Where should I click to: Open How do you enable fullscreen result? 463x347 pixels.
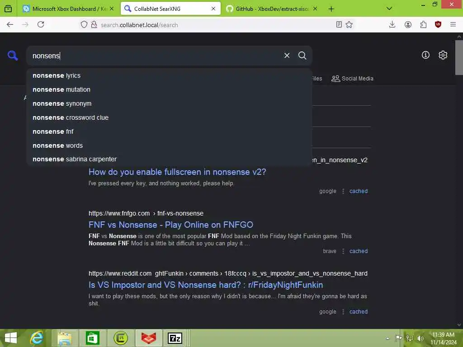(x=177, y=172)
